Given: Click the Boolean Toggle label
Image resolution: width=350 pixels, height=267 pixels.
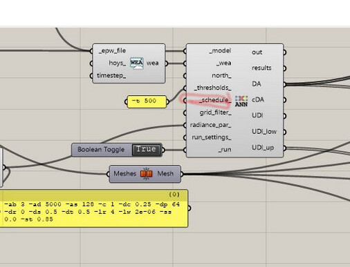Looking at the screenshot, I should [x=101, y=150].
